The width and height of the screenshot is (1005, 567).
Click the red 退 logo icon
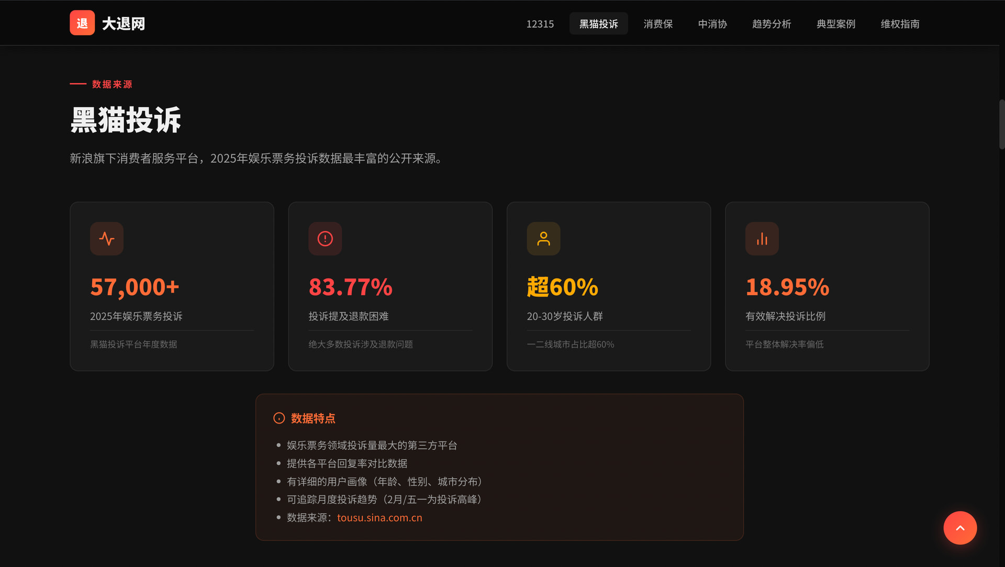point(82,23)
